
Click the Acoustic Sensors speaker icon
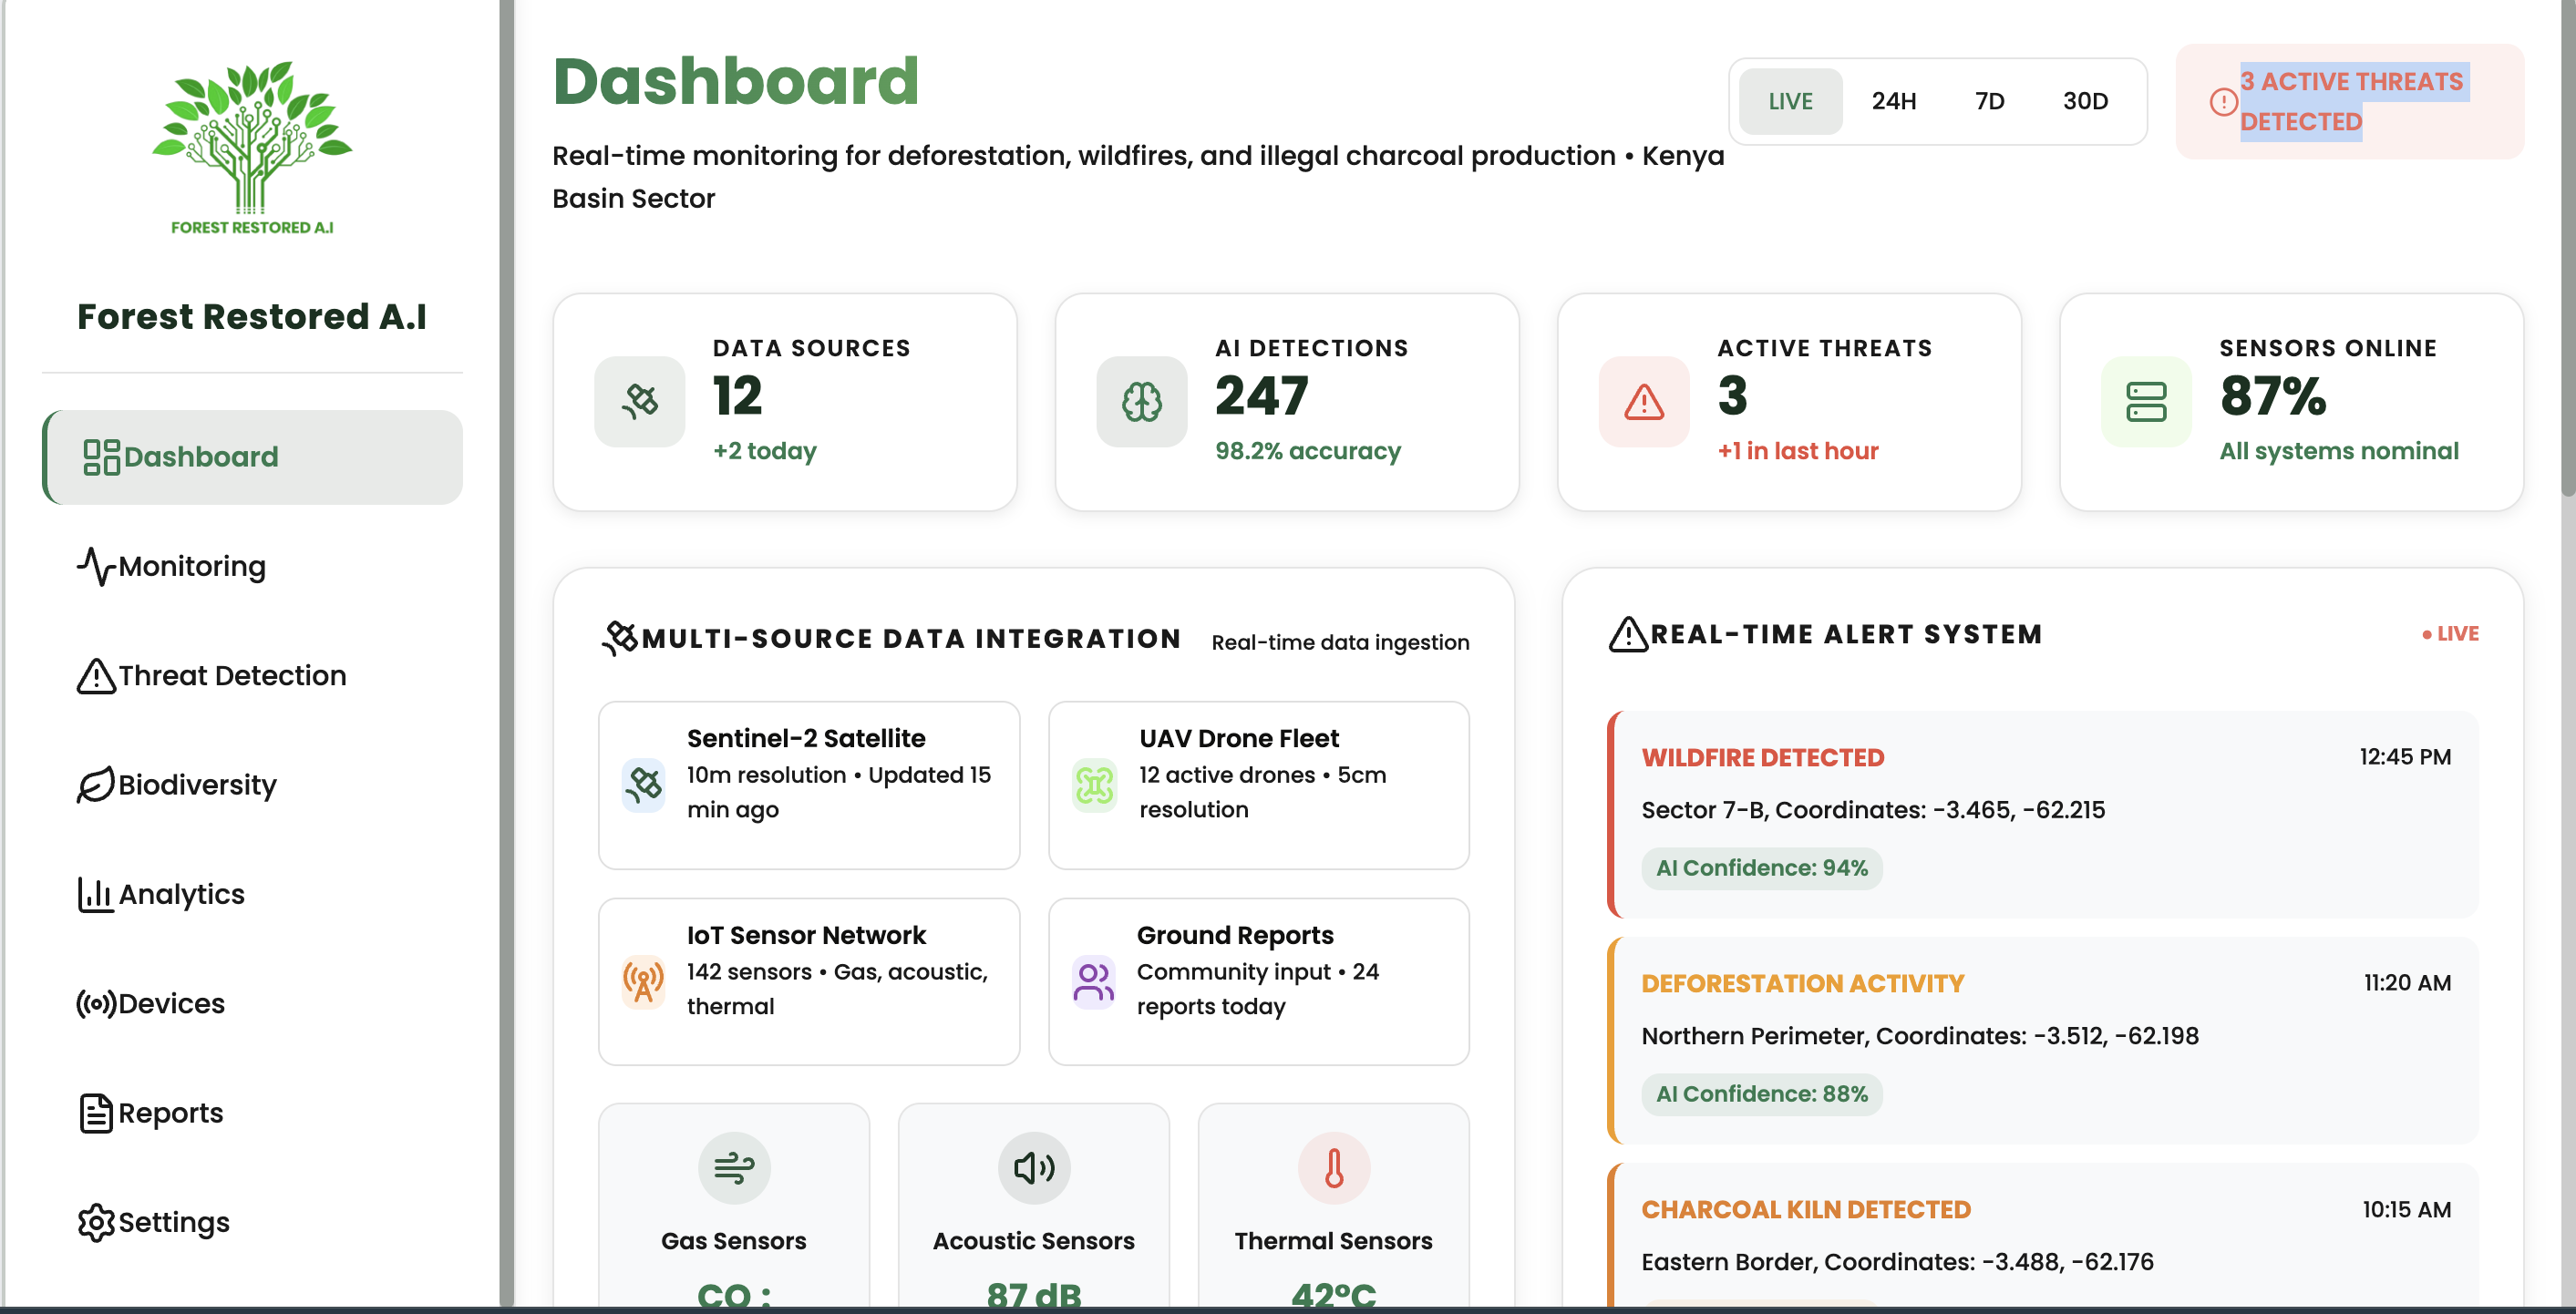pos(1033,1167)
